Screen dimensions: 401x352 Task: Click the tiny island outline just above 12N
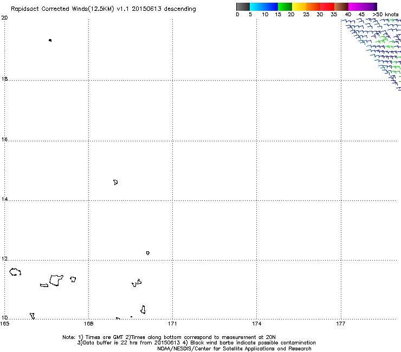point(148,253)
